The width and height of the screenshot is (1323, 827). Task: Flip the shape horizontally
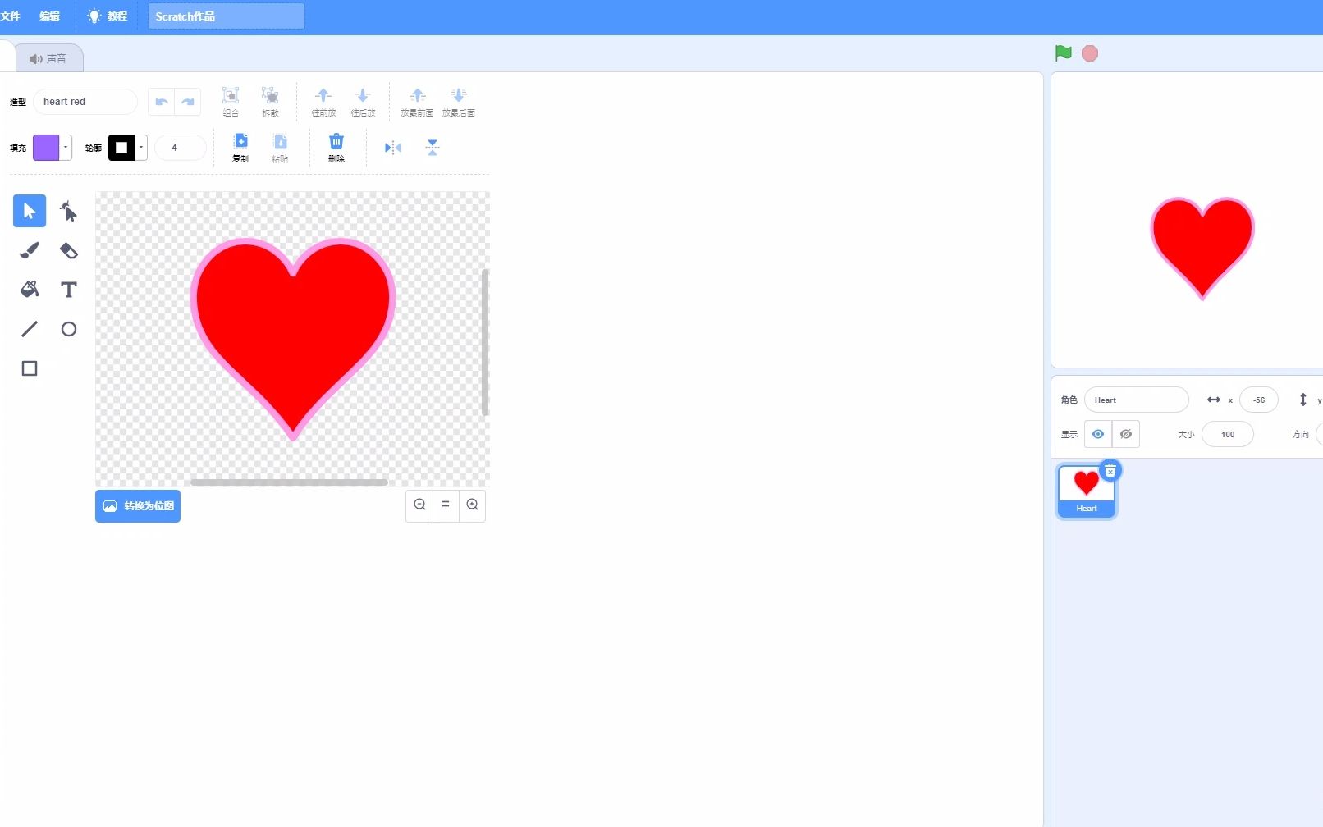[393, 148]
